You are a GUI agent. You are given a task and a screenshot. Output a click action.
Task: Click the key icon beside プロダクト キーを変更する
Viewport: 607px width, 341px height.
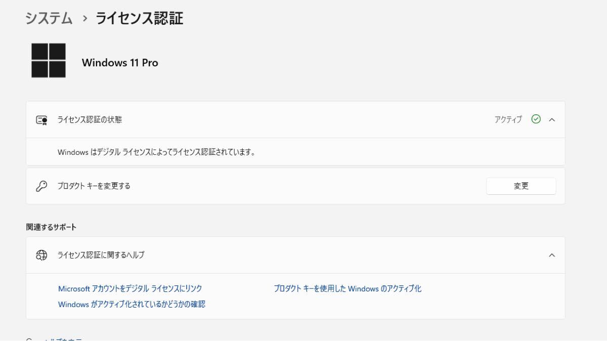41,186
